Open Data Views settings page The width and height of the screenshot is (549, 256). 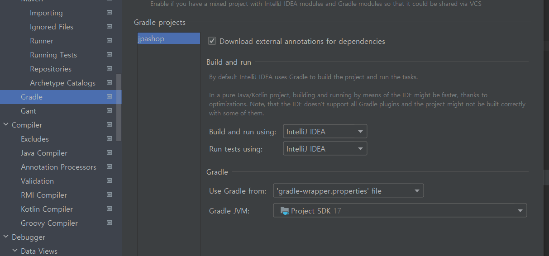[x=39, y=251]
